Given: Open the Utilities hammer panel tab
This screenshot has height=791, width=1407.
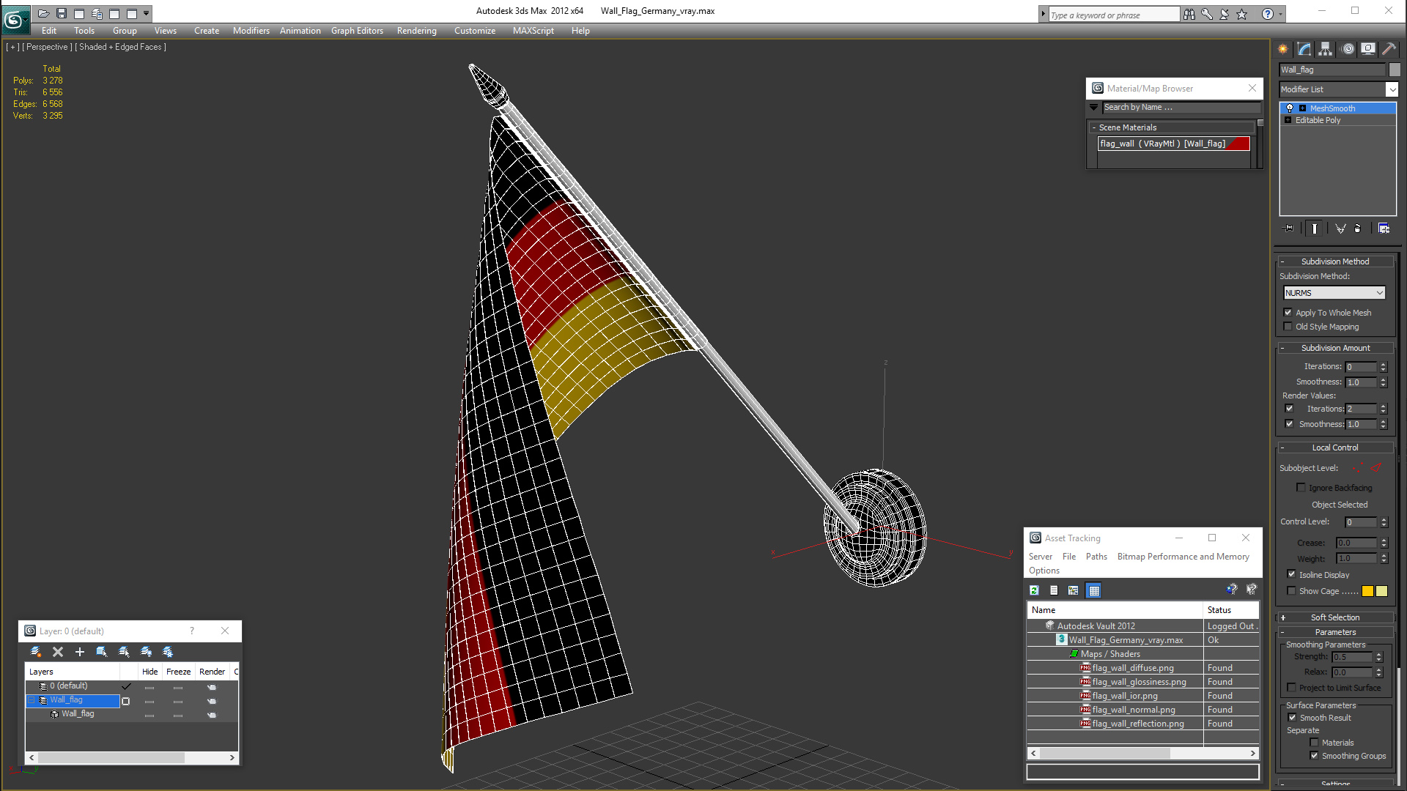Looking at the screenshot, I should pos(1389,48).
